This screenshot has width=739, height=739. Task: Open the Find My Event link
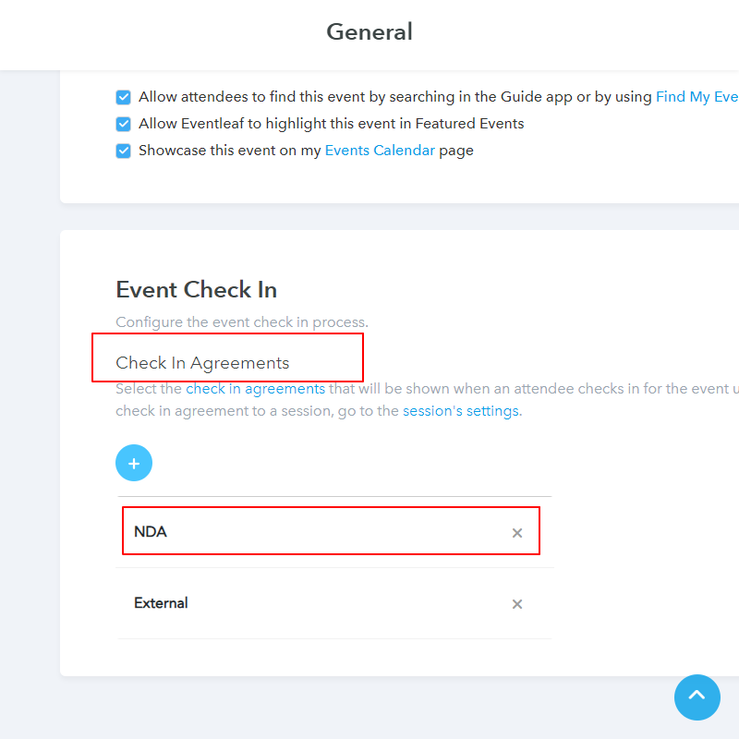tap(697, 97)
